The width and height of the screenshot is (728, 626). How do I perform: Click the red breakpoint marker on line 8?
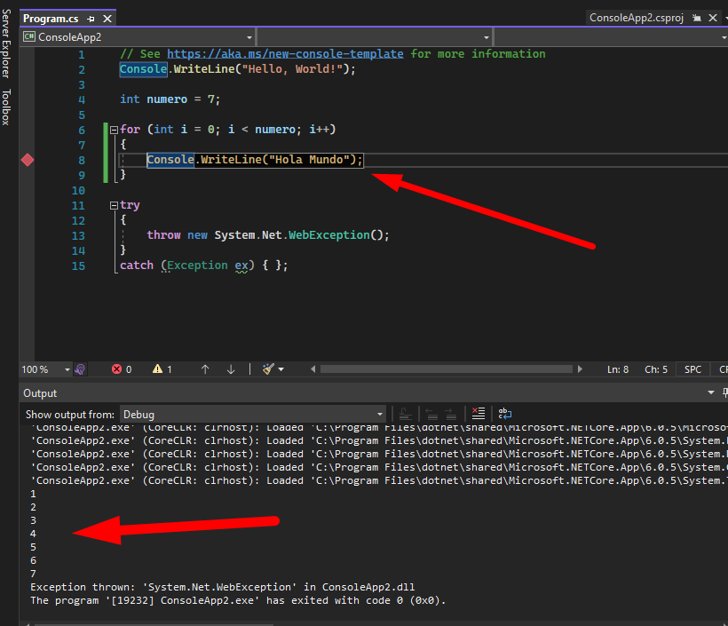[x=28, y=160]
